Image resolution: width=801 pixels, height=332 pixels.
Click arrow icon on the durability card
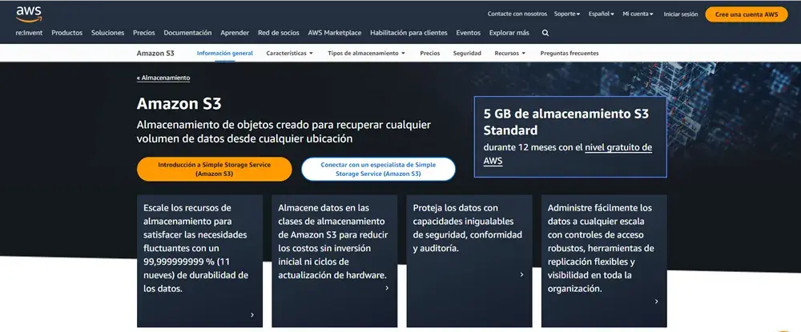(x=252, y=314)
